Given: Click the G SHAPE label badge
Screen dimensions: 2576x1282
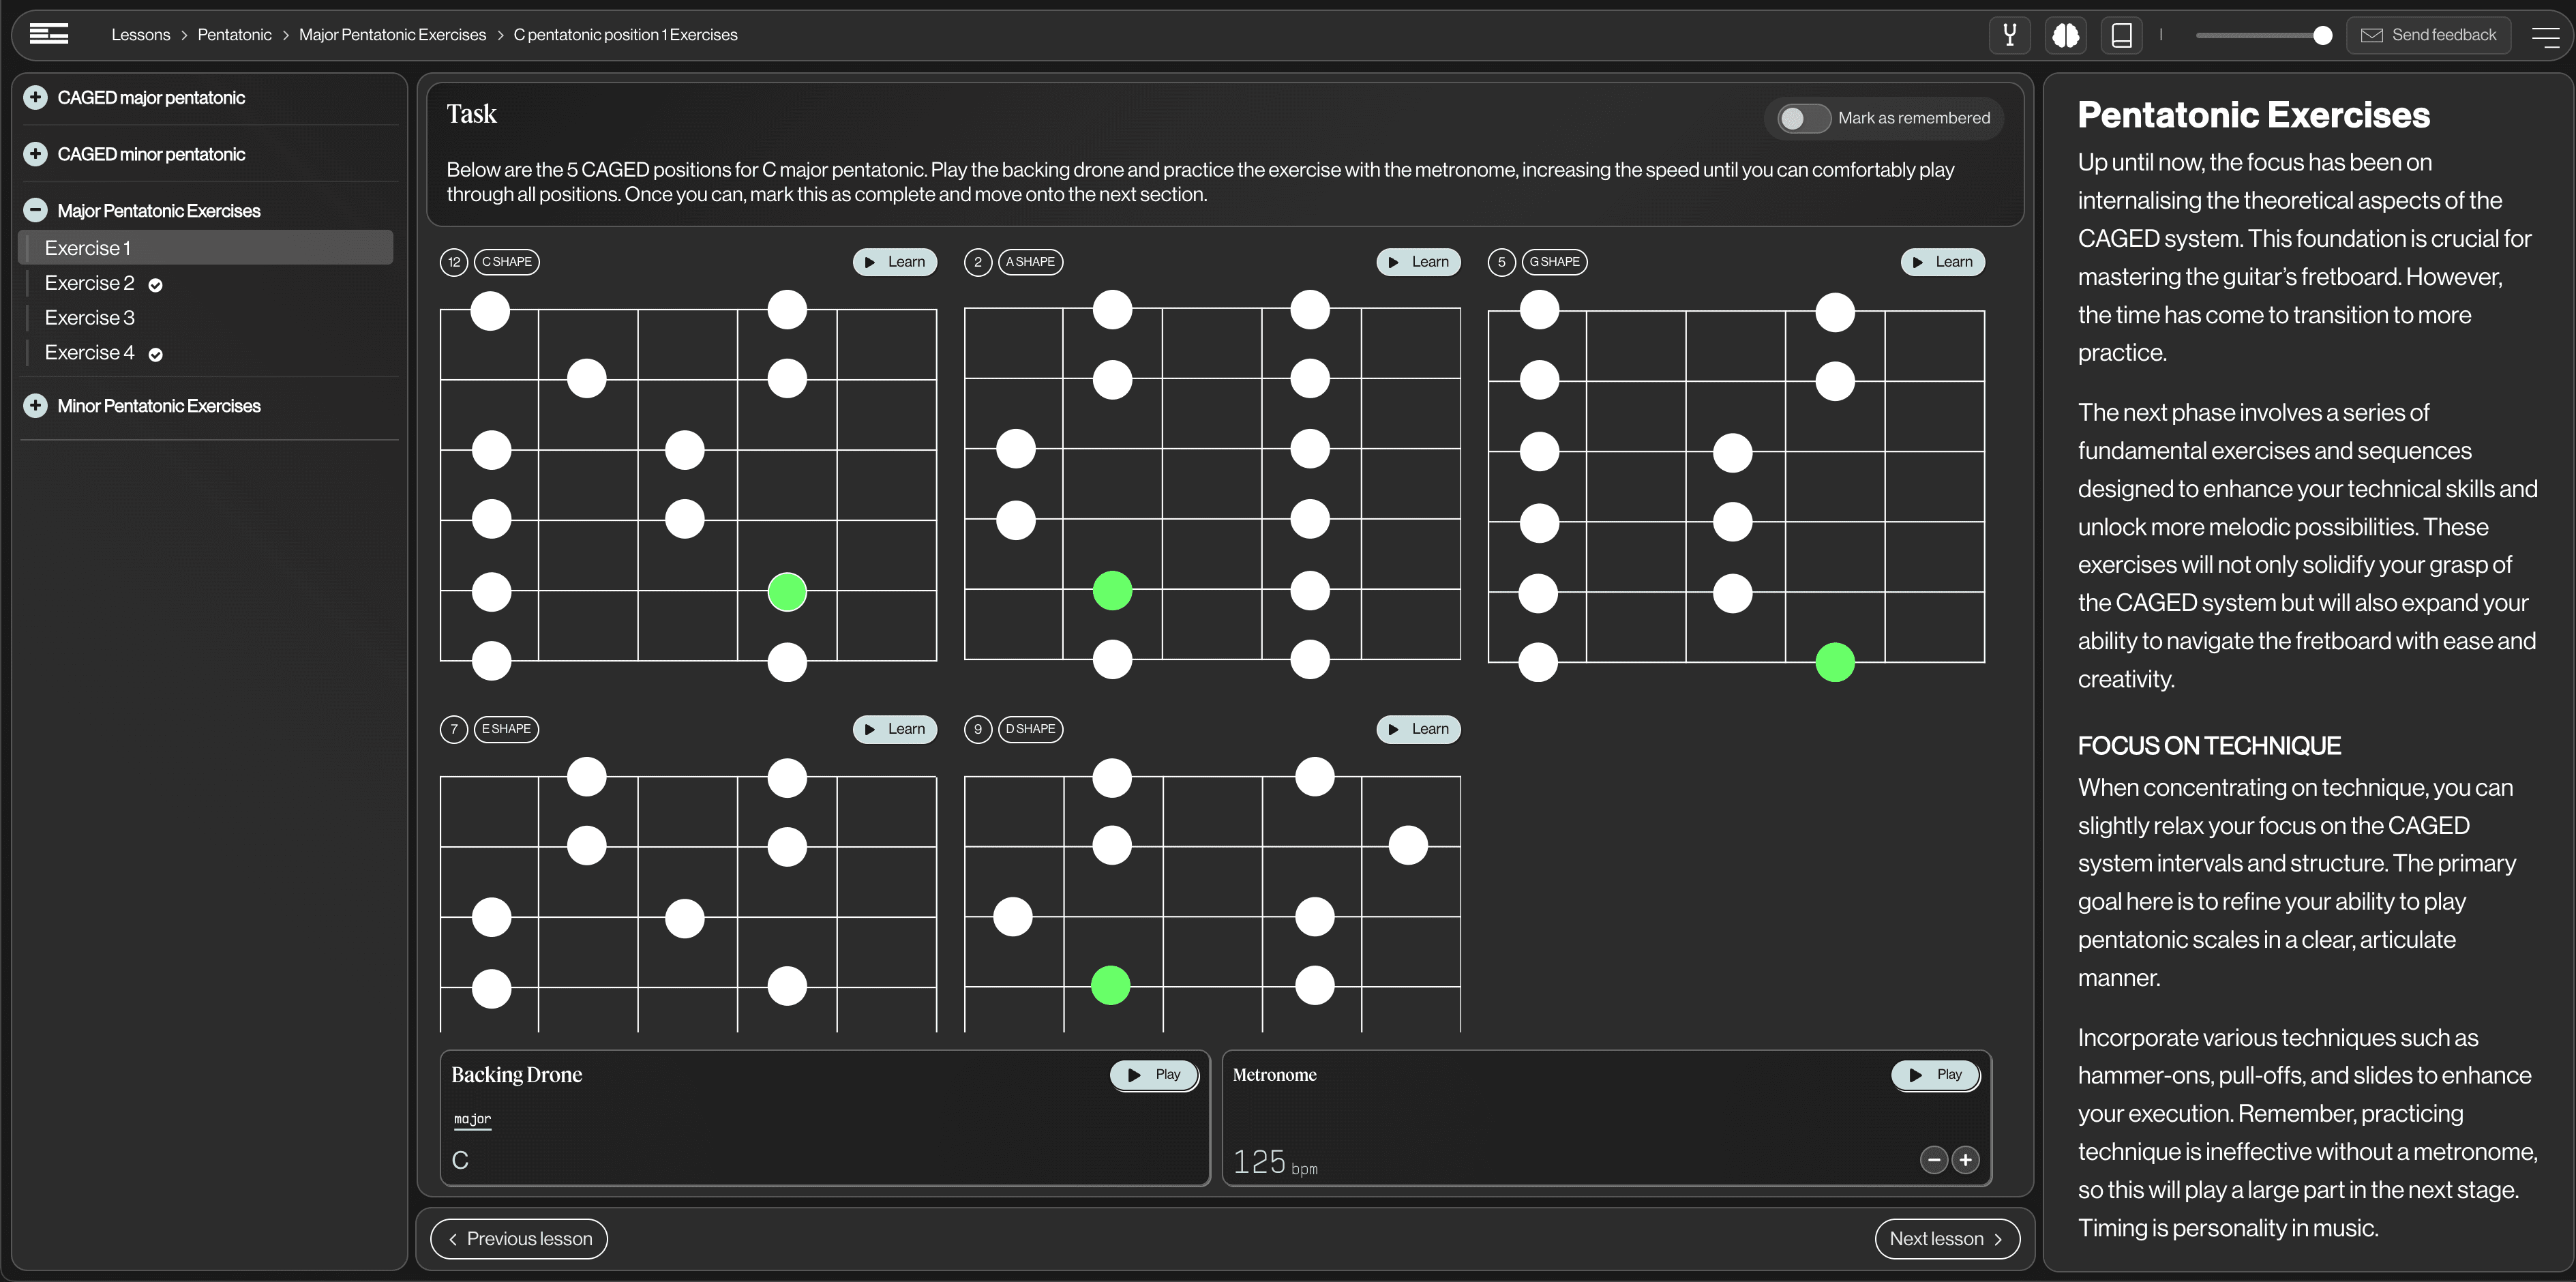Looking at the screenshot, I should click(x=1555, y=262).
